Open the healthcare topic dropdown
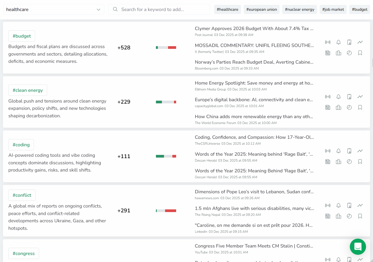 (x=98, y=9)
